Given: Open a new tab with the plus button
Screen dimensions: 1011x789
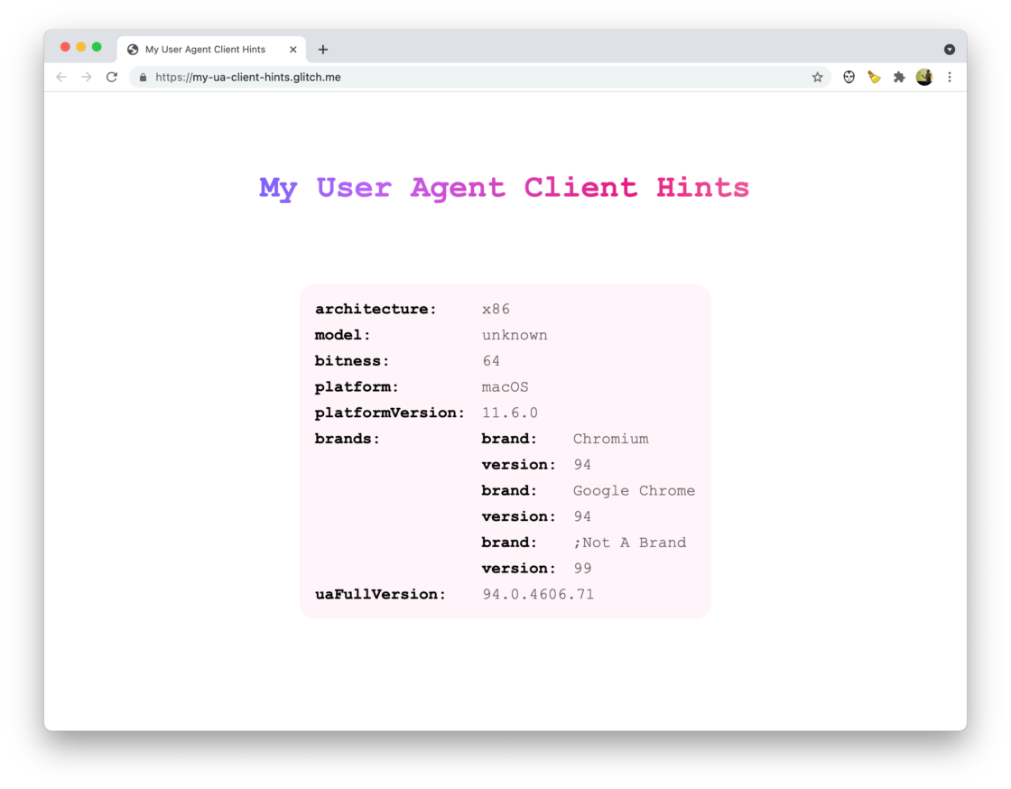Looking at the screenshot, I should coord(323,49).
